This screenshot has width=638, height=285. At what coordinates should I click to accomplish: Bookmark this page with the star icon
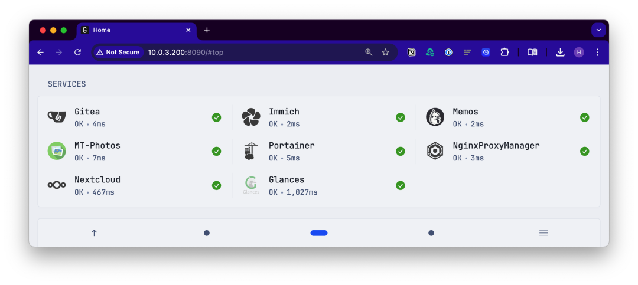(x=386, y=52)
